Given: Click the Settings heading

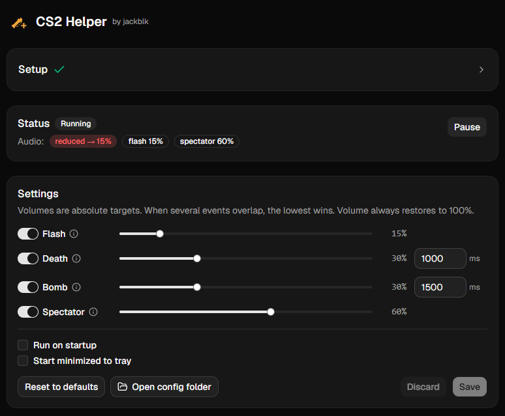Looking at the screenshot, I should pyautogui.click(x=38, y=194).
